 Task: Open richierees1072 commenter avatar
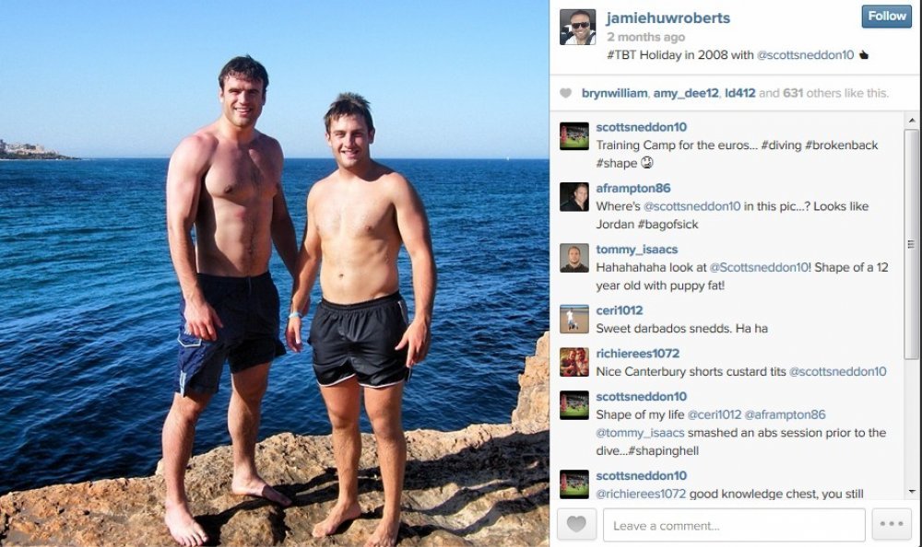[x=573, y=362]
